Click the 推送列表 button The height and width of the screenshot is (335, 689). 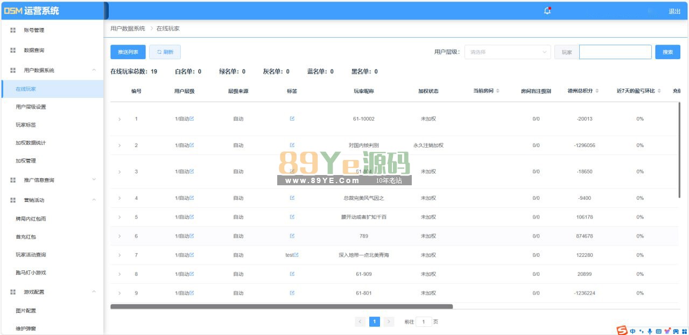click(128, 52)
